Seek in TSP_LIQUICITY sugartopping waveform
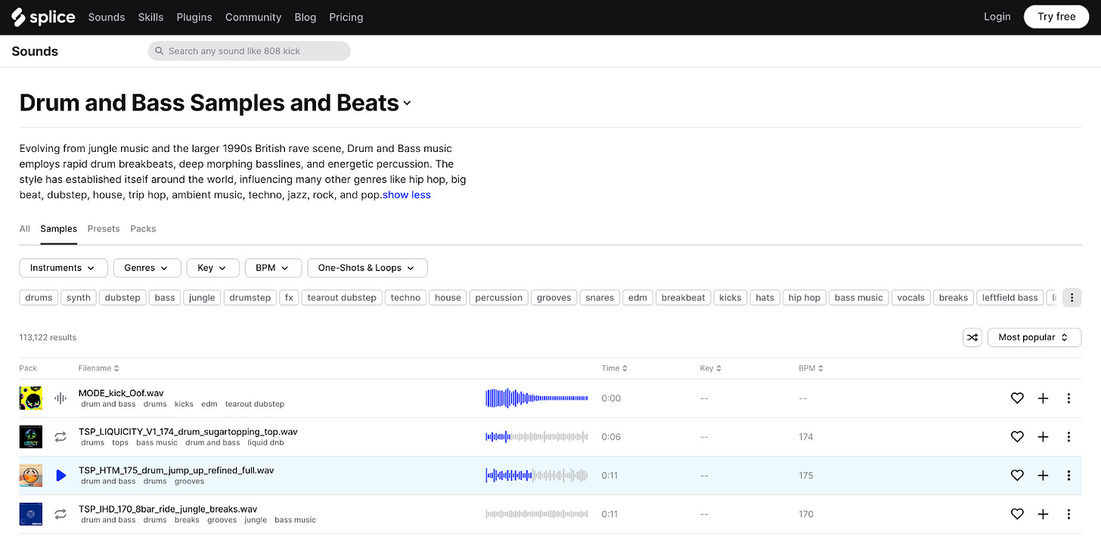The width and height of the screenshot is (1101, 539). tap(537, 437)
